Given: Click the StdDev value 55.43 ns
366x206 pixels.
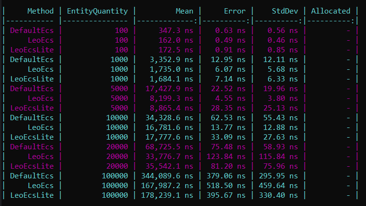Looking at the screenshot, I should click(x=281, y=118).
